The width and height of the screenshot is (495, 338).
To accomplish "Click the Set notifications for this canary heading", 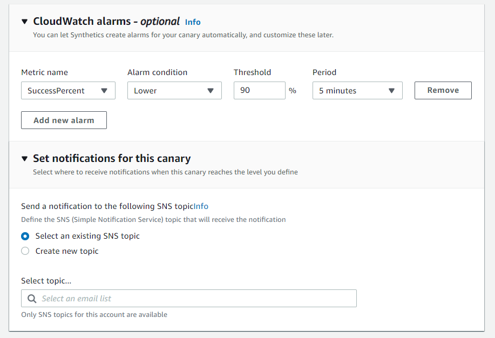I will pyautogui.click(x=112, y=158).
